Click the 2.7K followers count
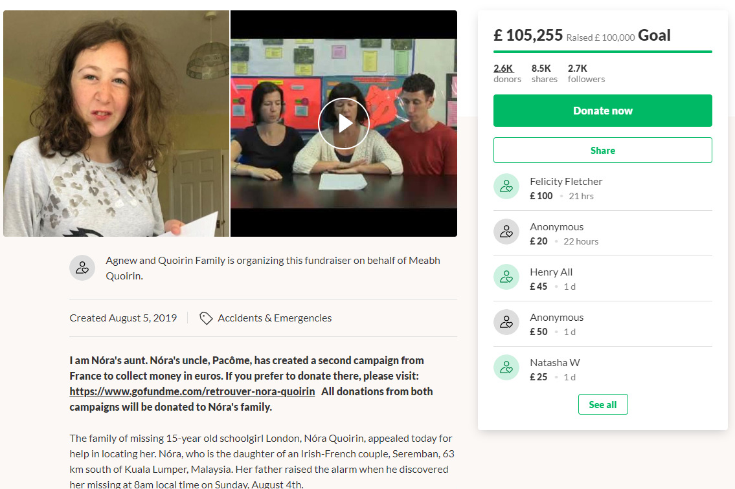The width and height of the screenshot is (735, 489). pyautogui.click(x=586, y=74)
